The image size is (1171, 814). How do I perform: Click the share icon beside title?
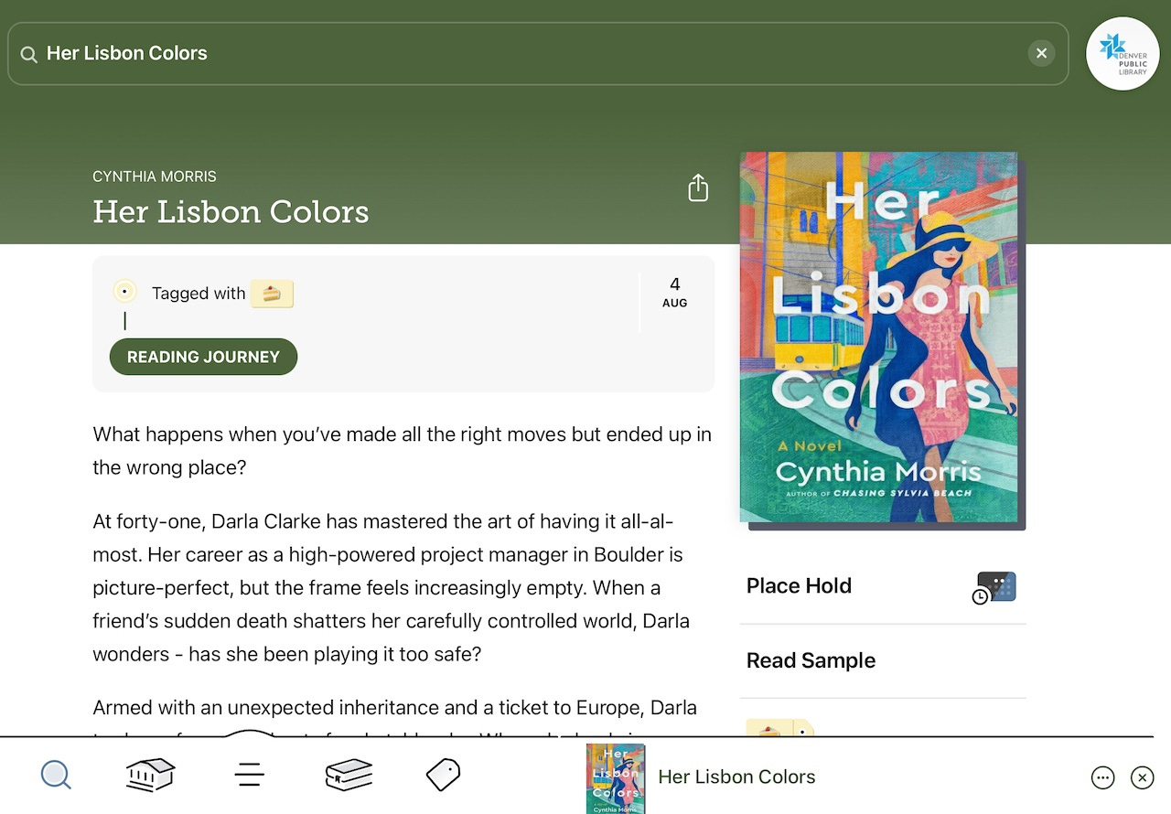698,187
